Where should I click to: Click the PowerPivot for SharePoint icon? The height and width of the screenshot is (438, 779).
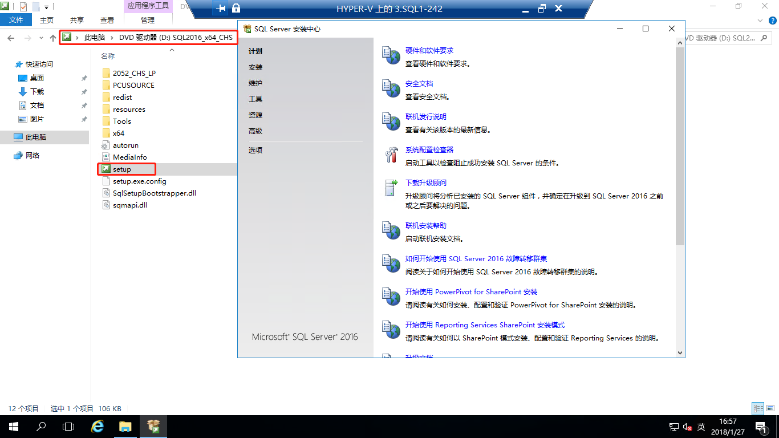click(x=391, y=297)
